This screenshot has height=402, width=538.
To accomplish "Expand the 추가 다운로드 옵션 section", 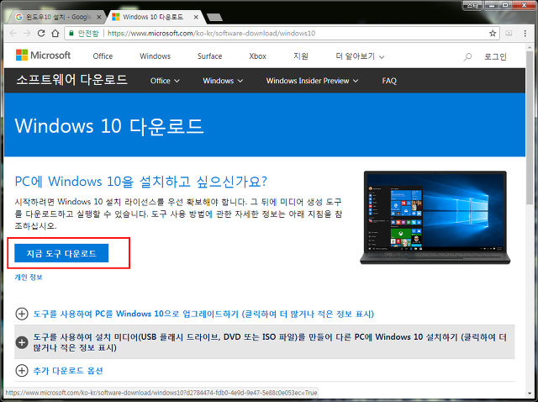I will pyautogui.click(x=68, y=371).
